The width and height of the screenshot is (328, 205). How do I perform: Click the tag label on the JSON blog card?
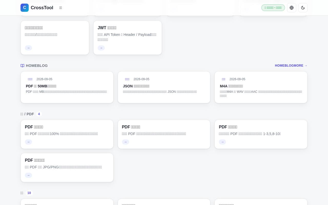tap(127, 79)
